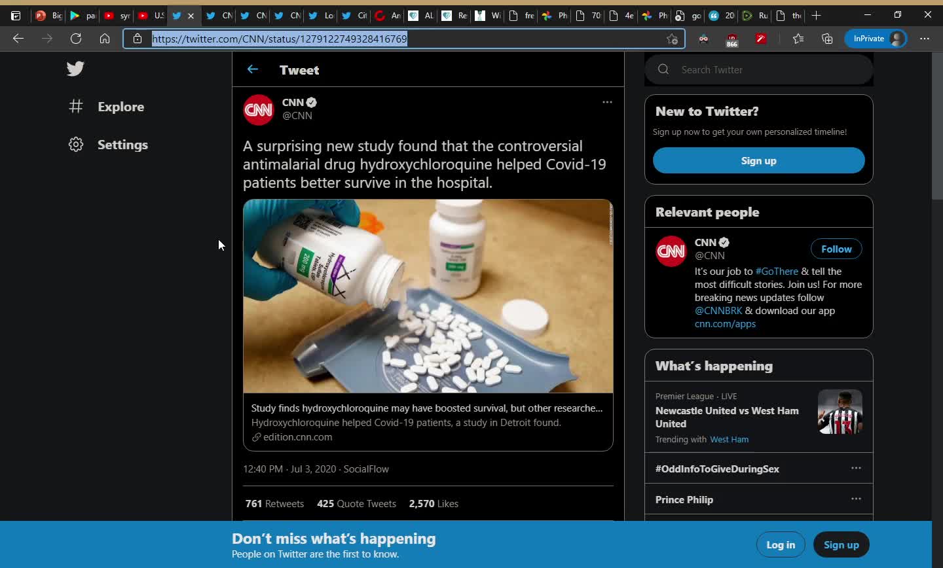Open a new browser tab
This screenshot has height=568, width=943.
pyautogui.click(x=816, y=15)
